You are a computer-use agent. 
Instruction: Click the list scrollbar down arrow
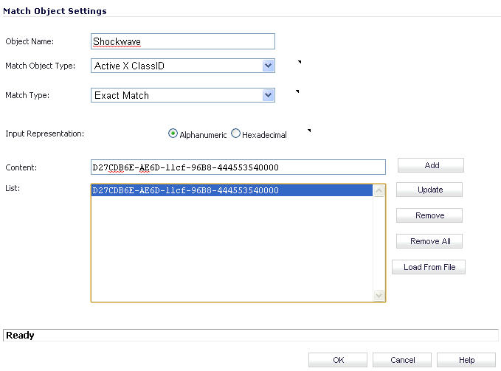pos(379,295)
